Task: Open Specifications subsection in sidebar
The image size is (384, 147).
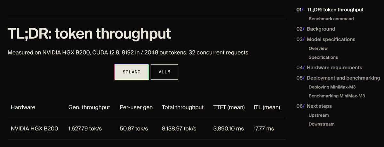Action: click(x=323, y=57)
